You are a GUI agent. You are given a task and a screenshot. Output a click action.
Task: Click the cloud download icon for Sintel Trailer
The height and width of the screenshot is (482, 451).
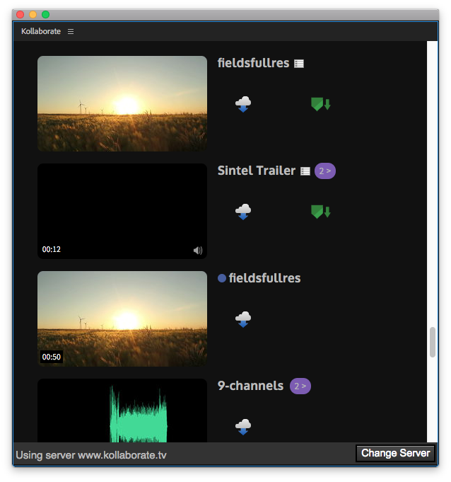[x=243, y=212]
